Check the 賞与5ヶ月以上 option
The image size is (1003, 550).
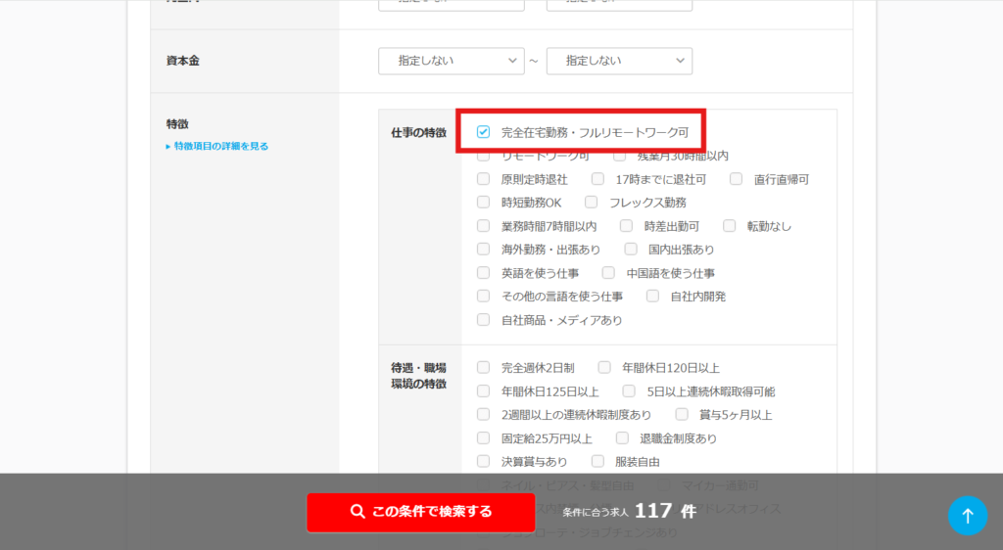[682, 415]
